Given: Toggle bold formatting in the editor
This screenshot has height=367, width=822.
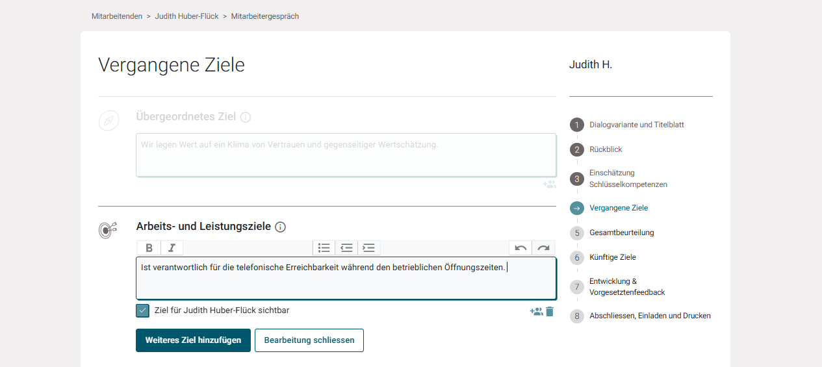Looking at the screenshot, I should [149, 247].
